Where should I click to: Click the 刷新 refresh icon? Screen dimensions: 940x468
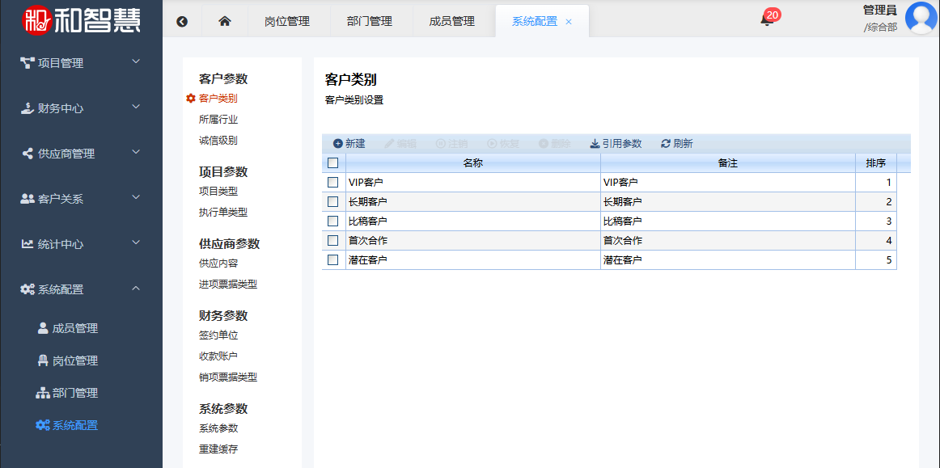tap(666, 144)
